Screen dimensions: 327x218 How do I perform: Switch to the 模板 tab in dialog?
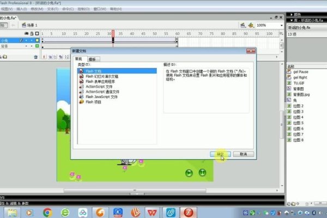[x=93, y=59]
